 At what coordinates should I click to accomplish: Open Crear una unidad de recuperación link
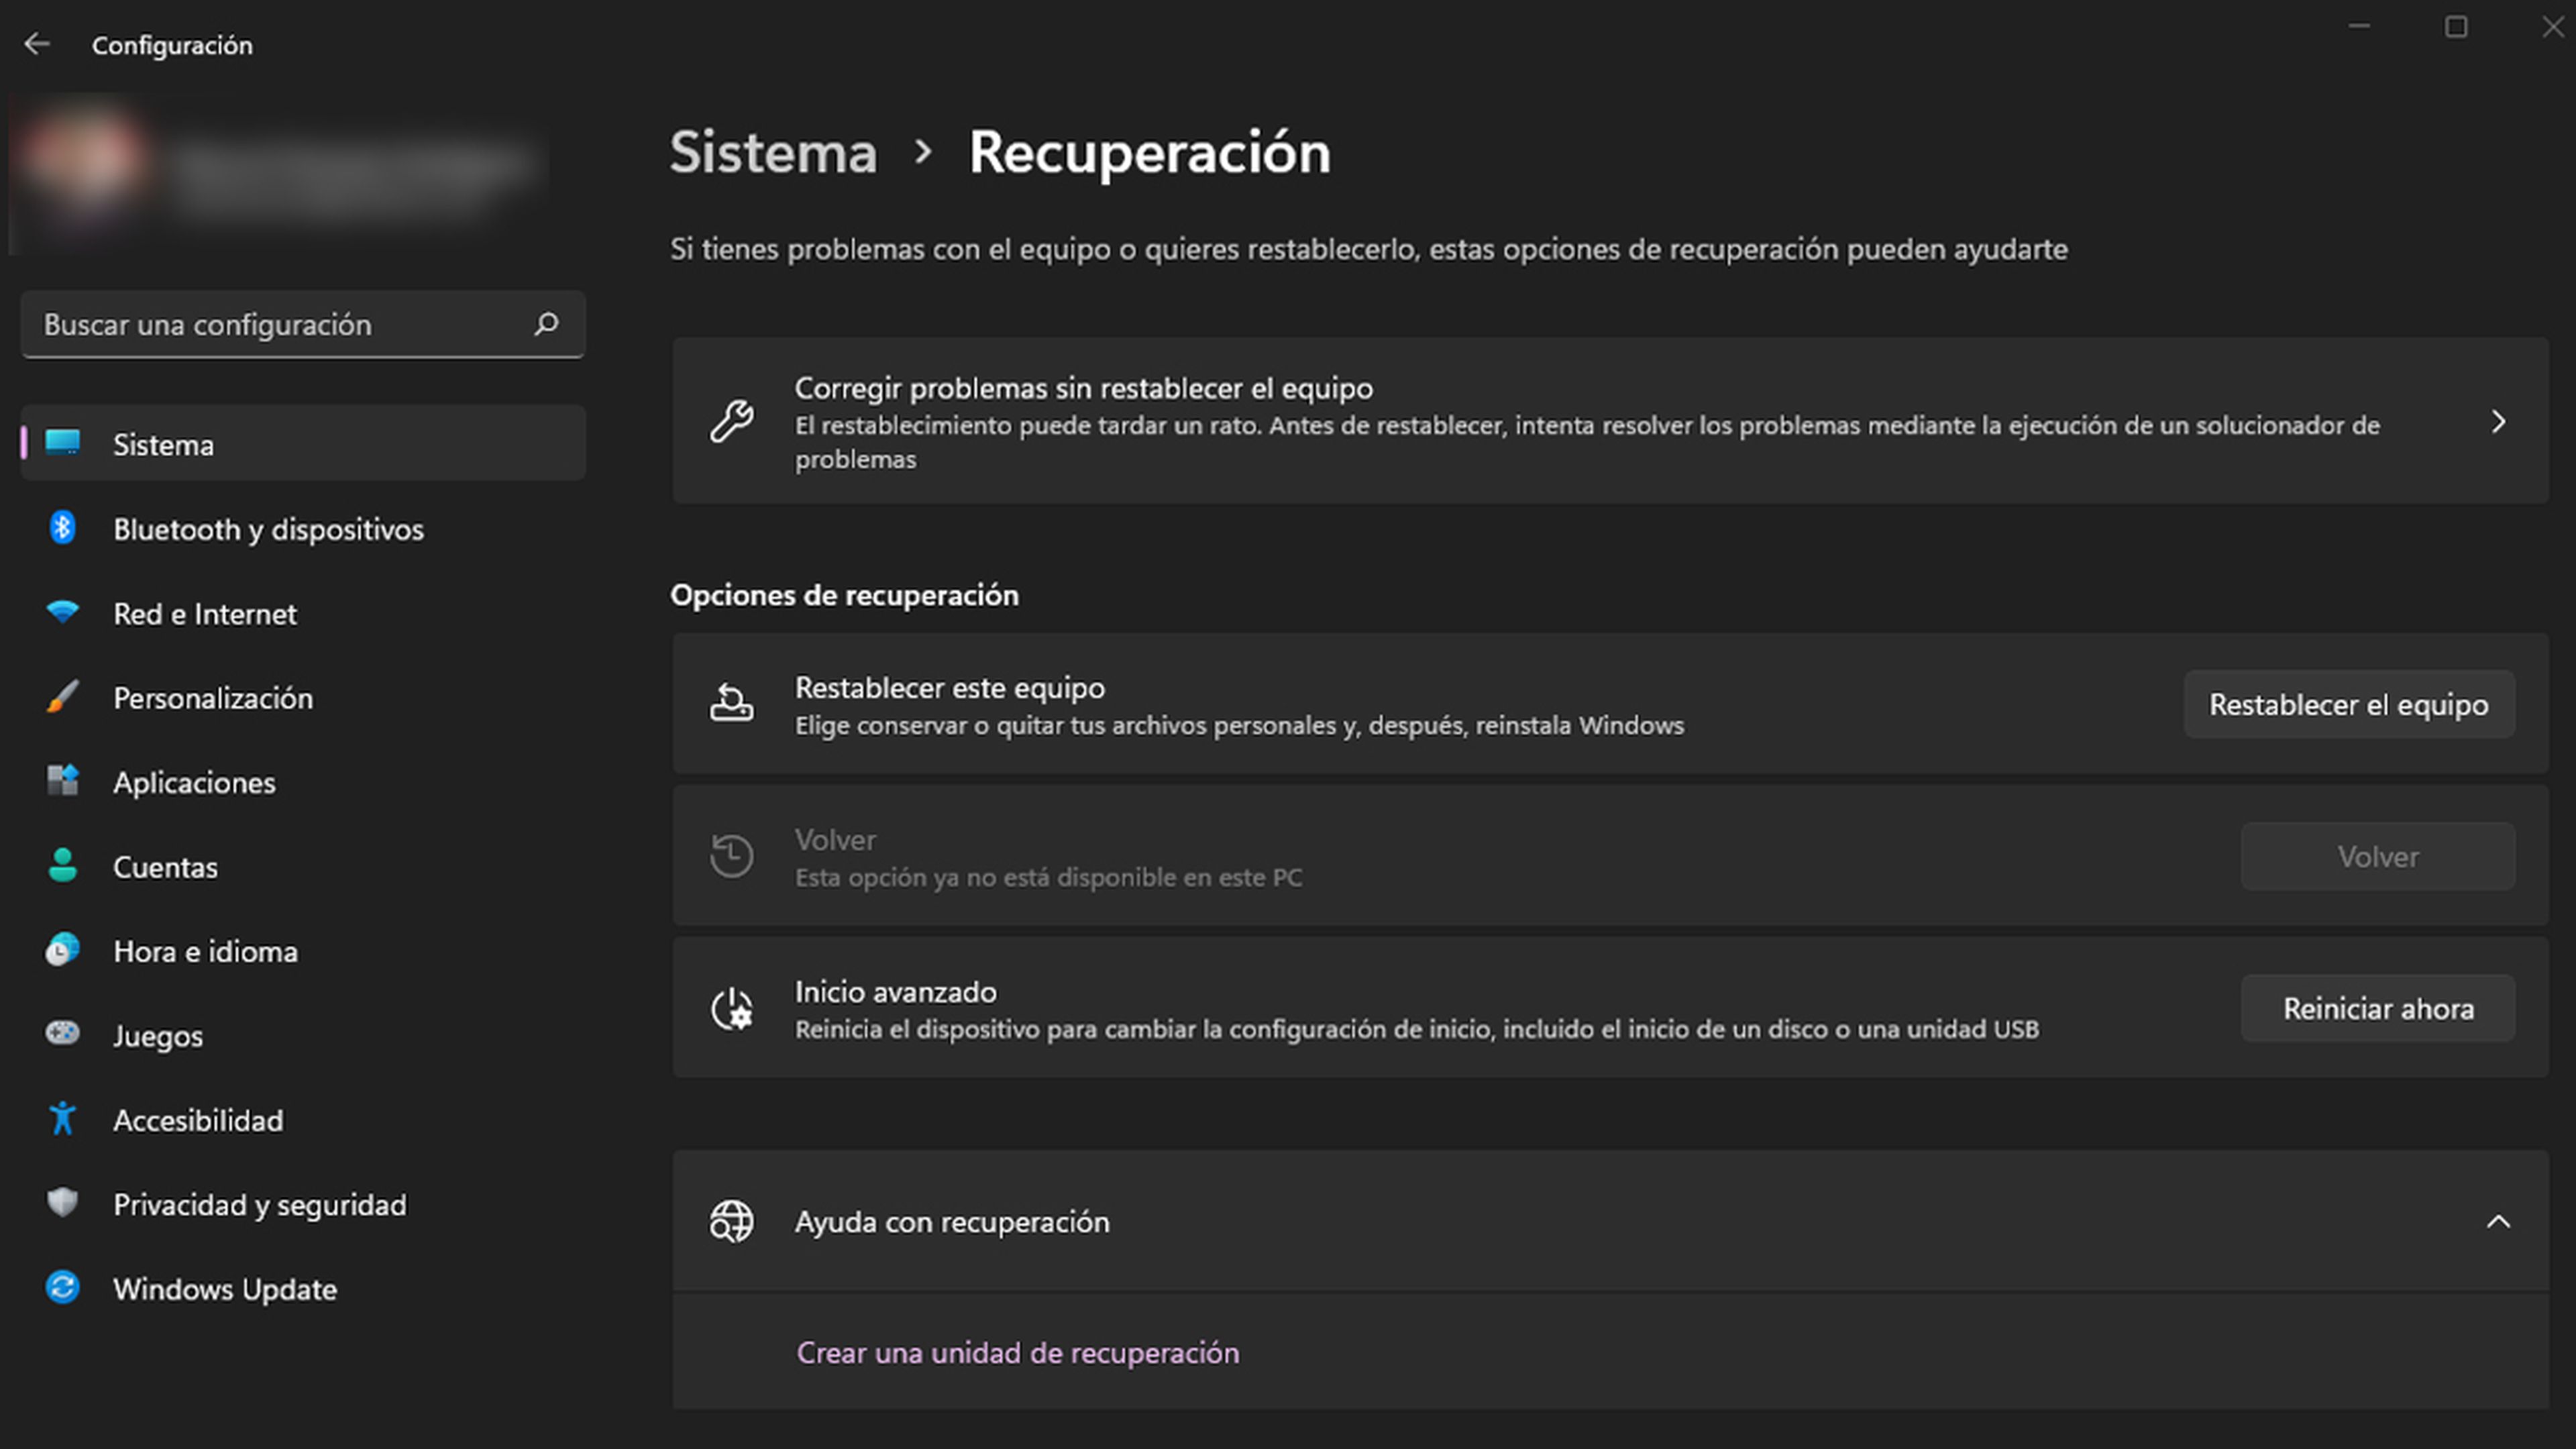click(x=1017, y=1352)
